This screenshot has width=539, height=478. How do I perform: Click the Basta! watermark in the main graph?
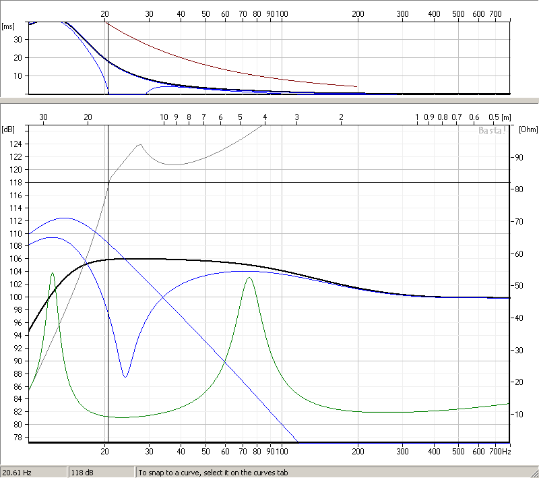[x=492, y=130]
